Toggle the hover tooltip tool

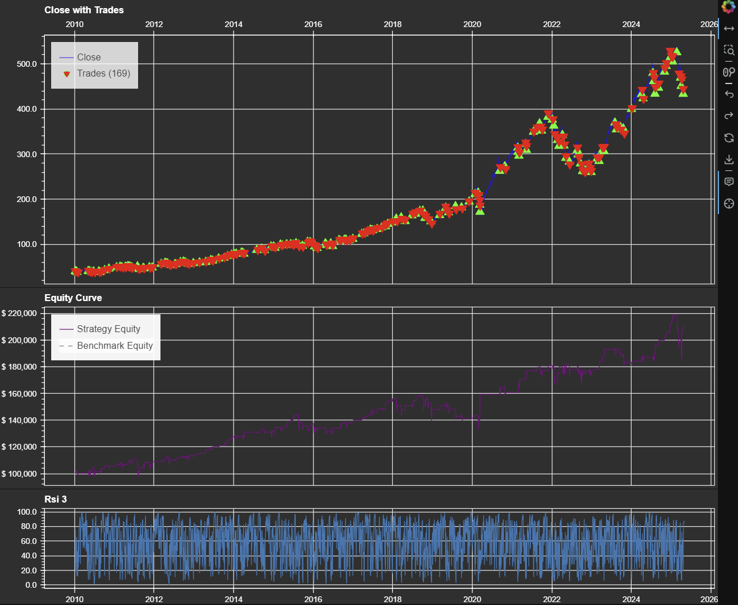(729, 182)
